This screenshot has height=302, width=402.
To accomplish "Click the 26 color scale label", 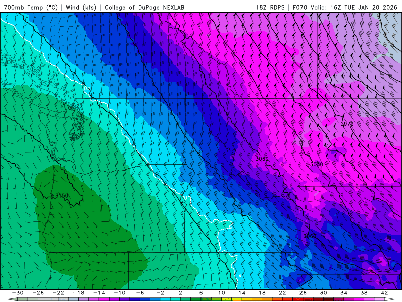I will (x=303, y=293).
